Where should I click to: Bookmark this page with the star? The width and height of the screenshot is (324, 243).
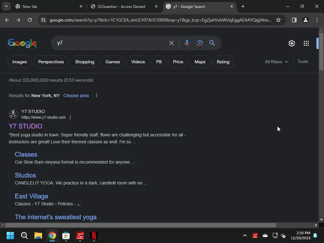coord(278,20)
